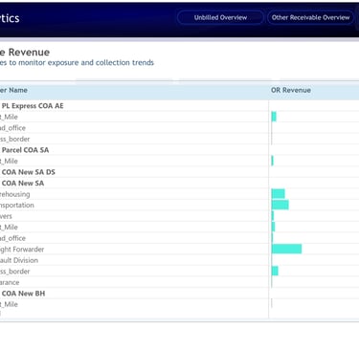Viewport: 359px width, 350px height.
Task: Click Last_Mile bar under PL Express COA AE
Action: point(274,117)
